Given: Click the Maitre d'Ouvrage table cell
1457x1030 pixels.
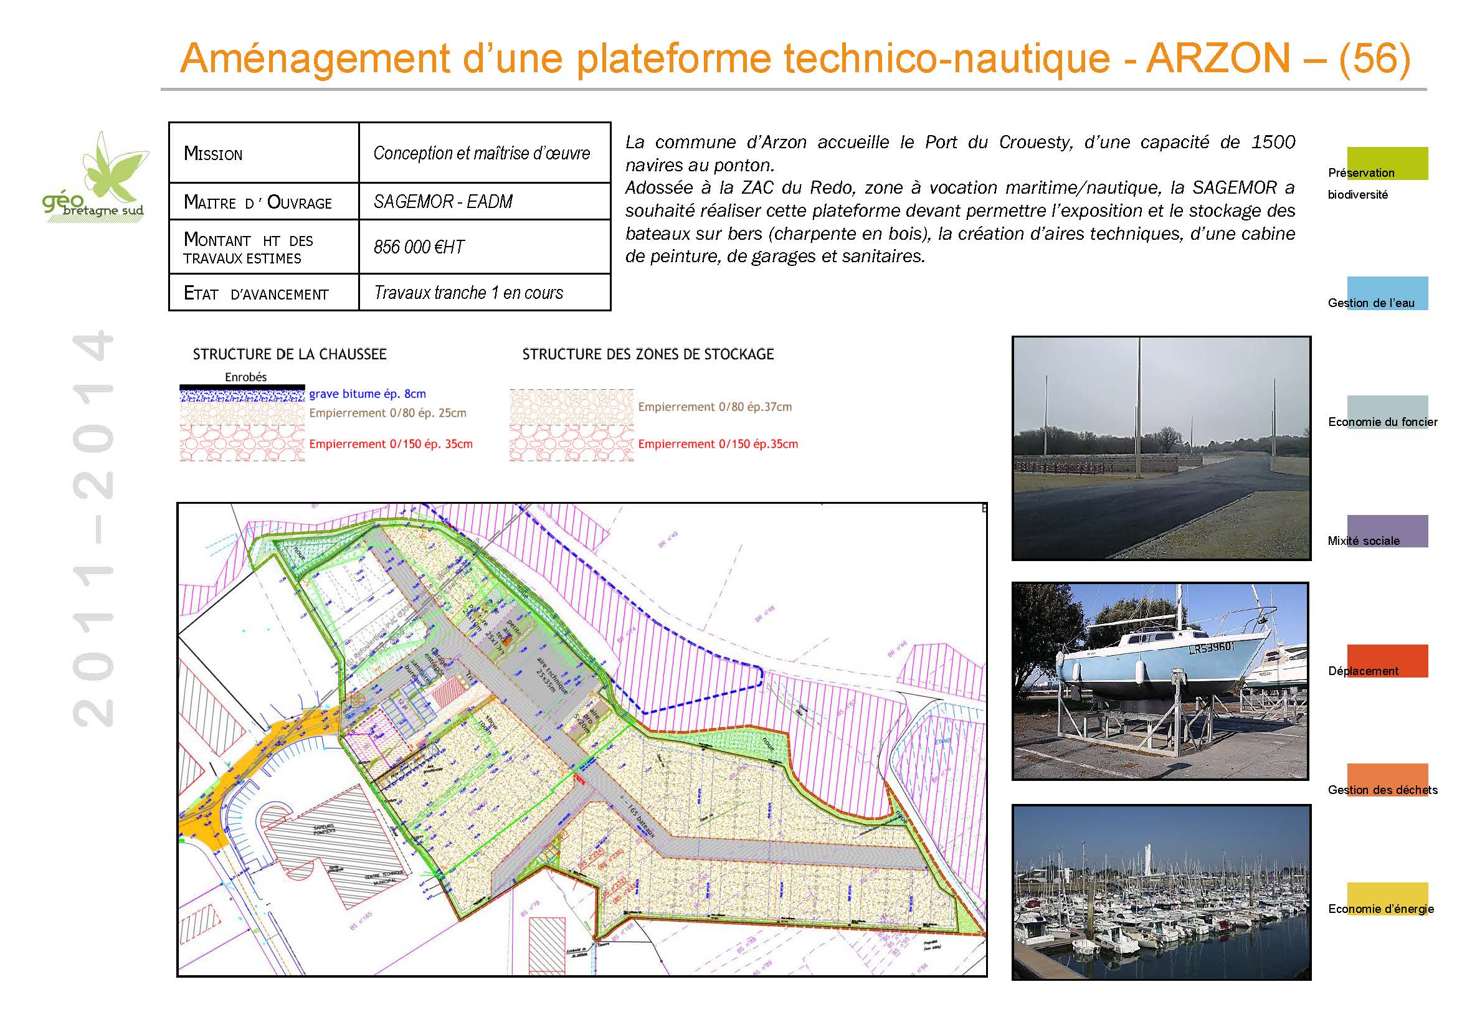Looking at the screenshot, I should pyautogui.click(x=264, y=202).
